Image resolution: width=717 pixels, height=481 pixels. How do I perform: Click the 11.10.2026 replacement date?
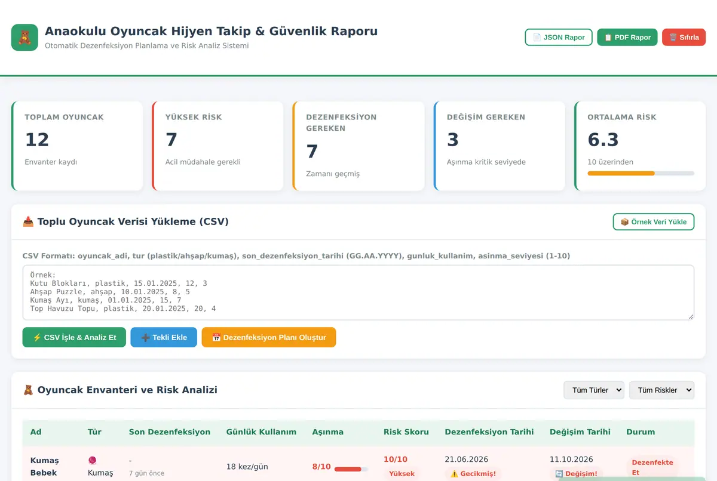coord(571,459)
